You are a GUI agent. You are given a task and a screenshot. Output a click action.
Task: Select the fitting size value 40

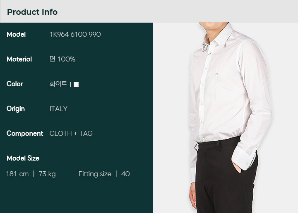point(125,174)
